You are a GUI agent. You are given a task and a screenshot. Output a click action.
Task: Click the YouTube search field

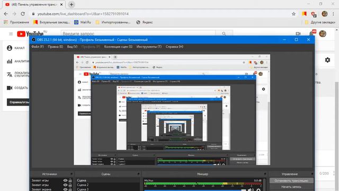(x=138, y=33)
